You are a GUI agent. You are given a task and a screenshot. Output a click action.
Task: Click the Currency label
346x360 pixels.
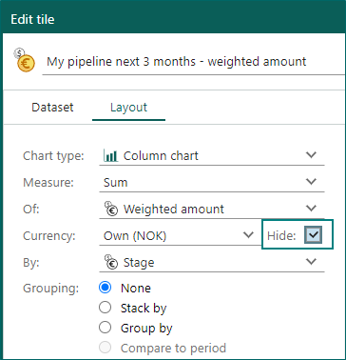(x=49, y=236)
